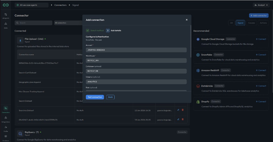
Task: Connect the Shopify connector
Action: [x=261, y=102]
